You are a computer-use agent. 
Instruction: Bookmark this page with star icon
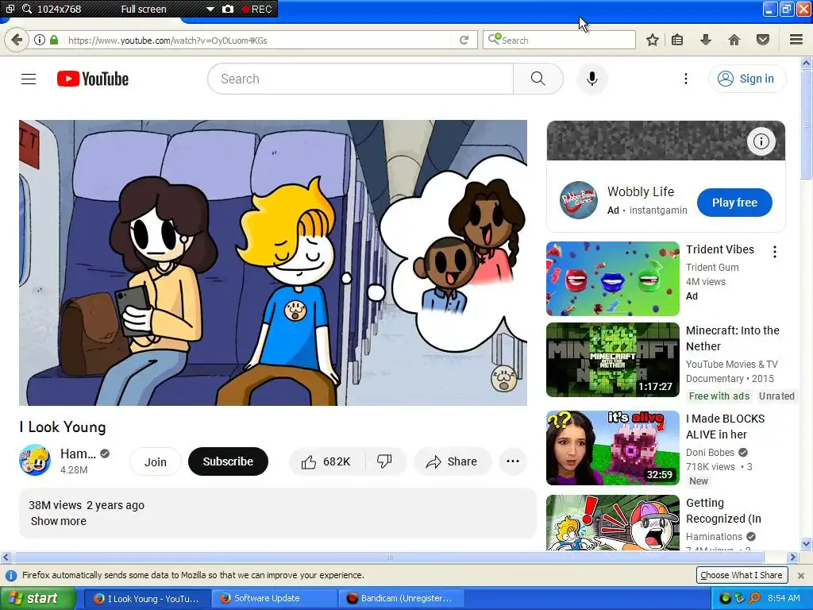coord(653,40)
